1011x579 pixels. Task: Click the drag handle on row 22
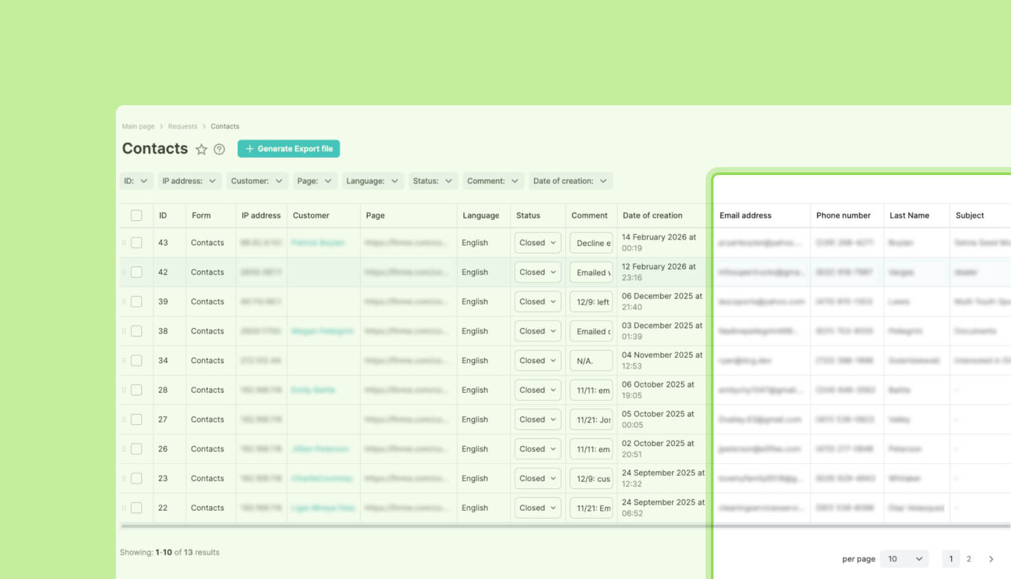pos(124,508)
